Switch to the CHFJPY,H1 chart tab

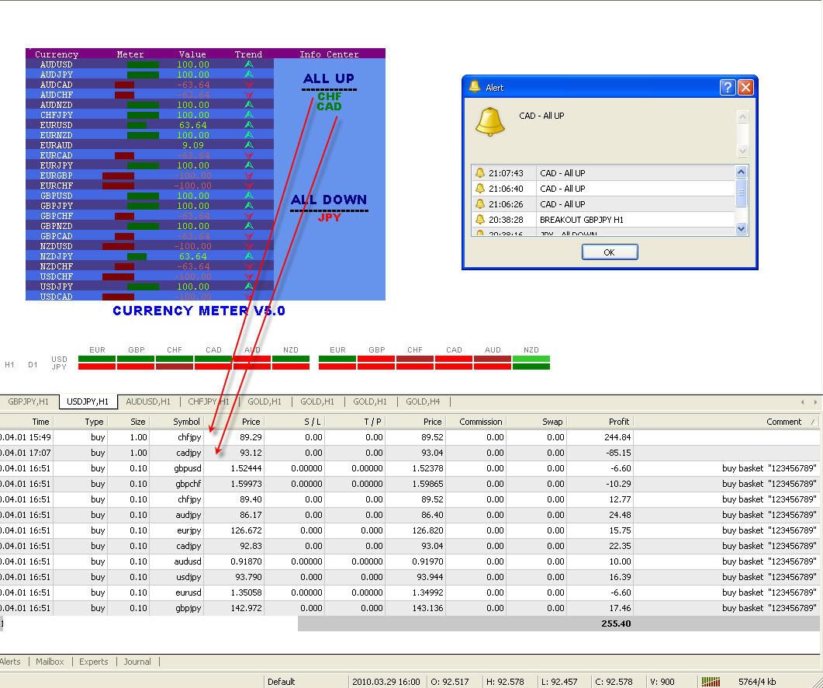(209, 401)
